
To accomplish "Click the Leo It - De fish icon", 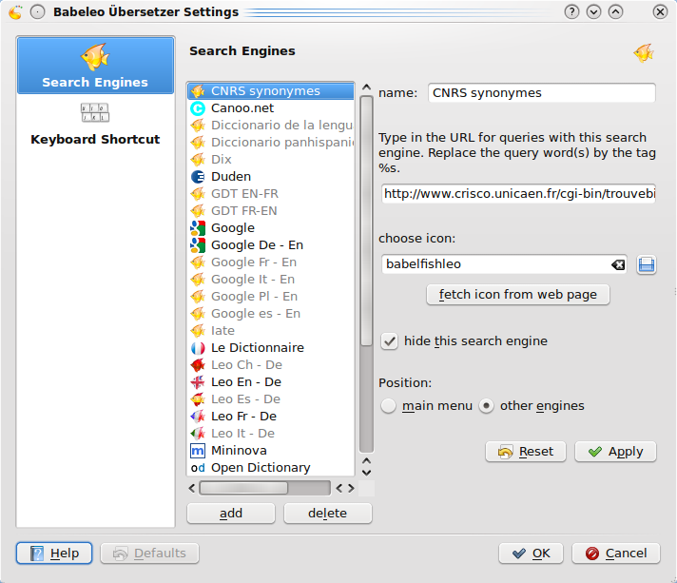I will click(198, 434).
